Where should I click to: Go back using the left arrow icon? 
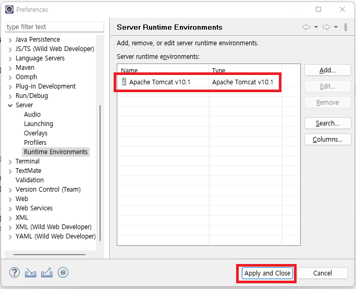coord(306,27)
